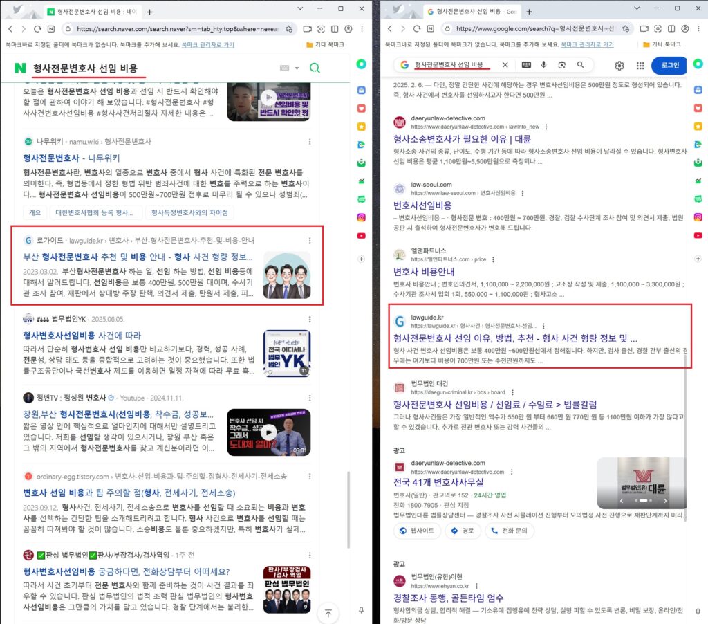Open Google apps grid
The height and width of the screenshot is (624, 708).
(640, 66)
